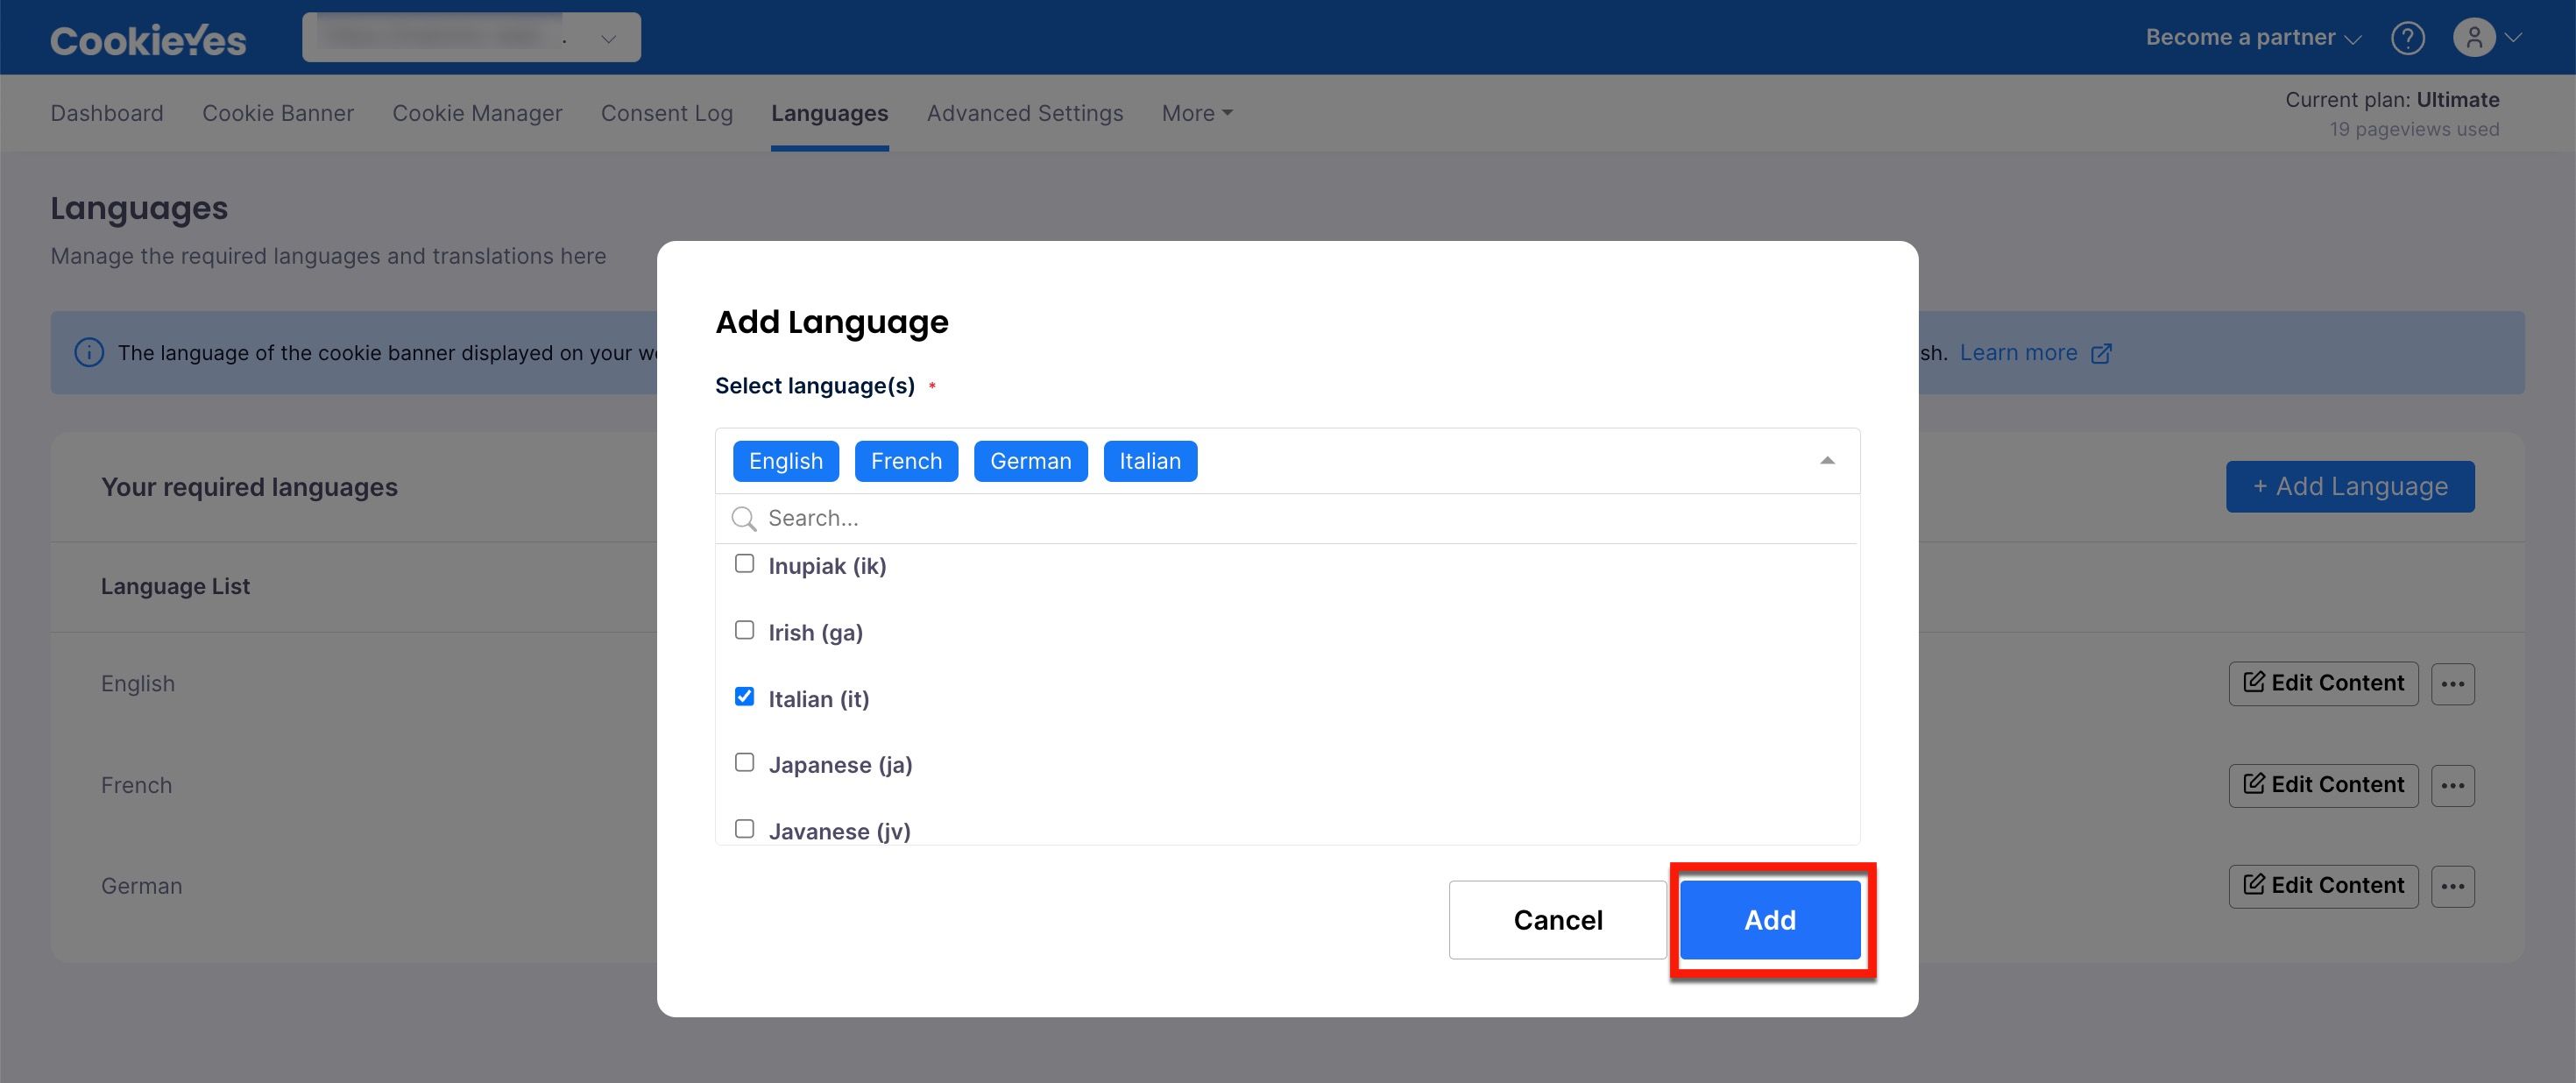
Task: Click the Inupiak (ik) option label
Action: click(x=827, y=566)
